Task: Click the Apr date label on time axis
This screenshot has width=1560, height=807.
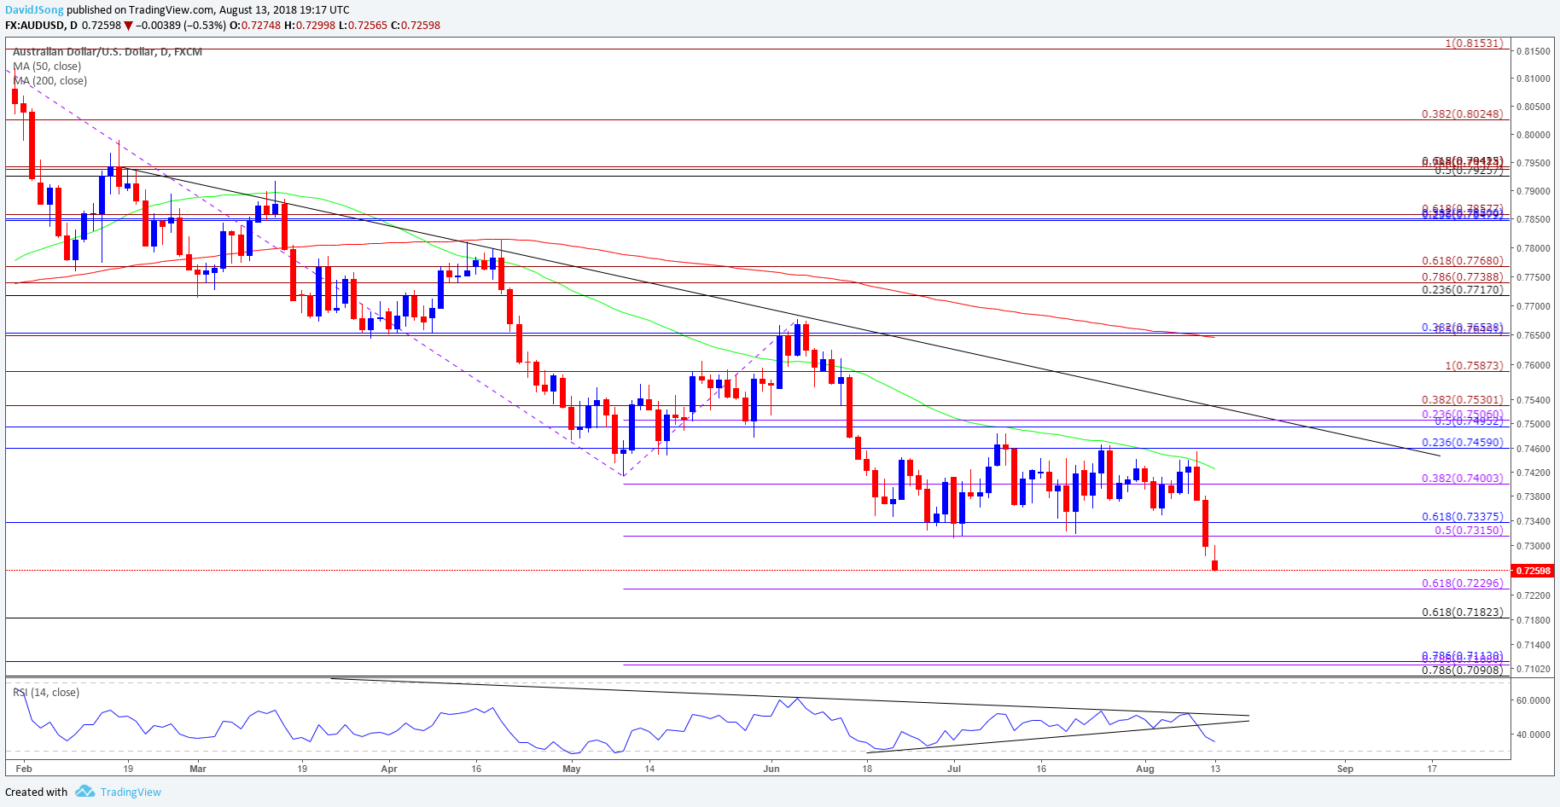Action: [x=389, y=769]
